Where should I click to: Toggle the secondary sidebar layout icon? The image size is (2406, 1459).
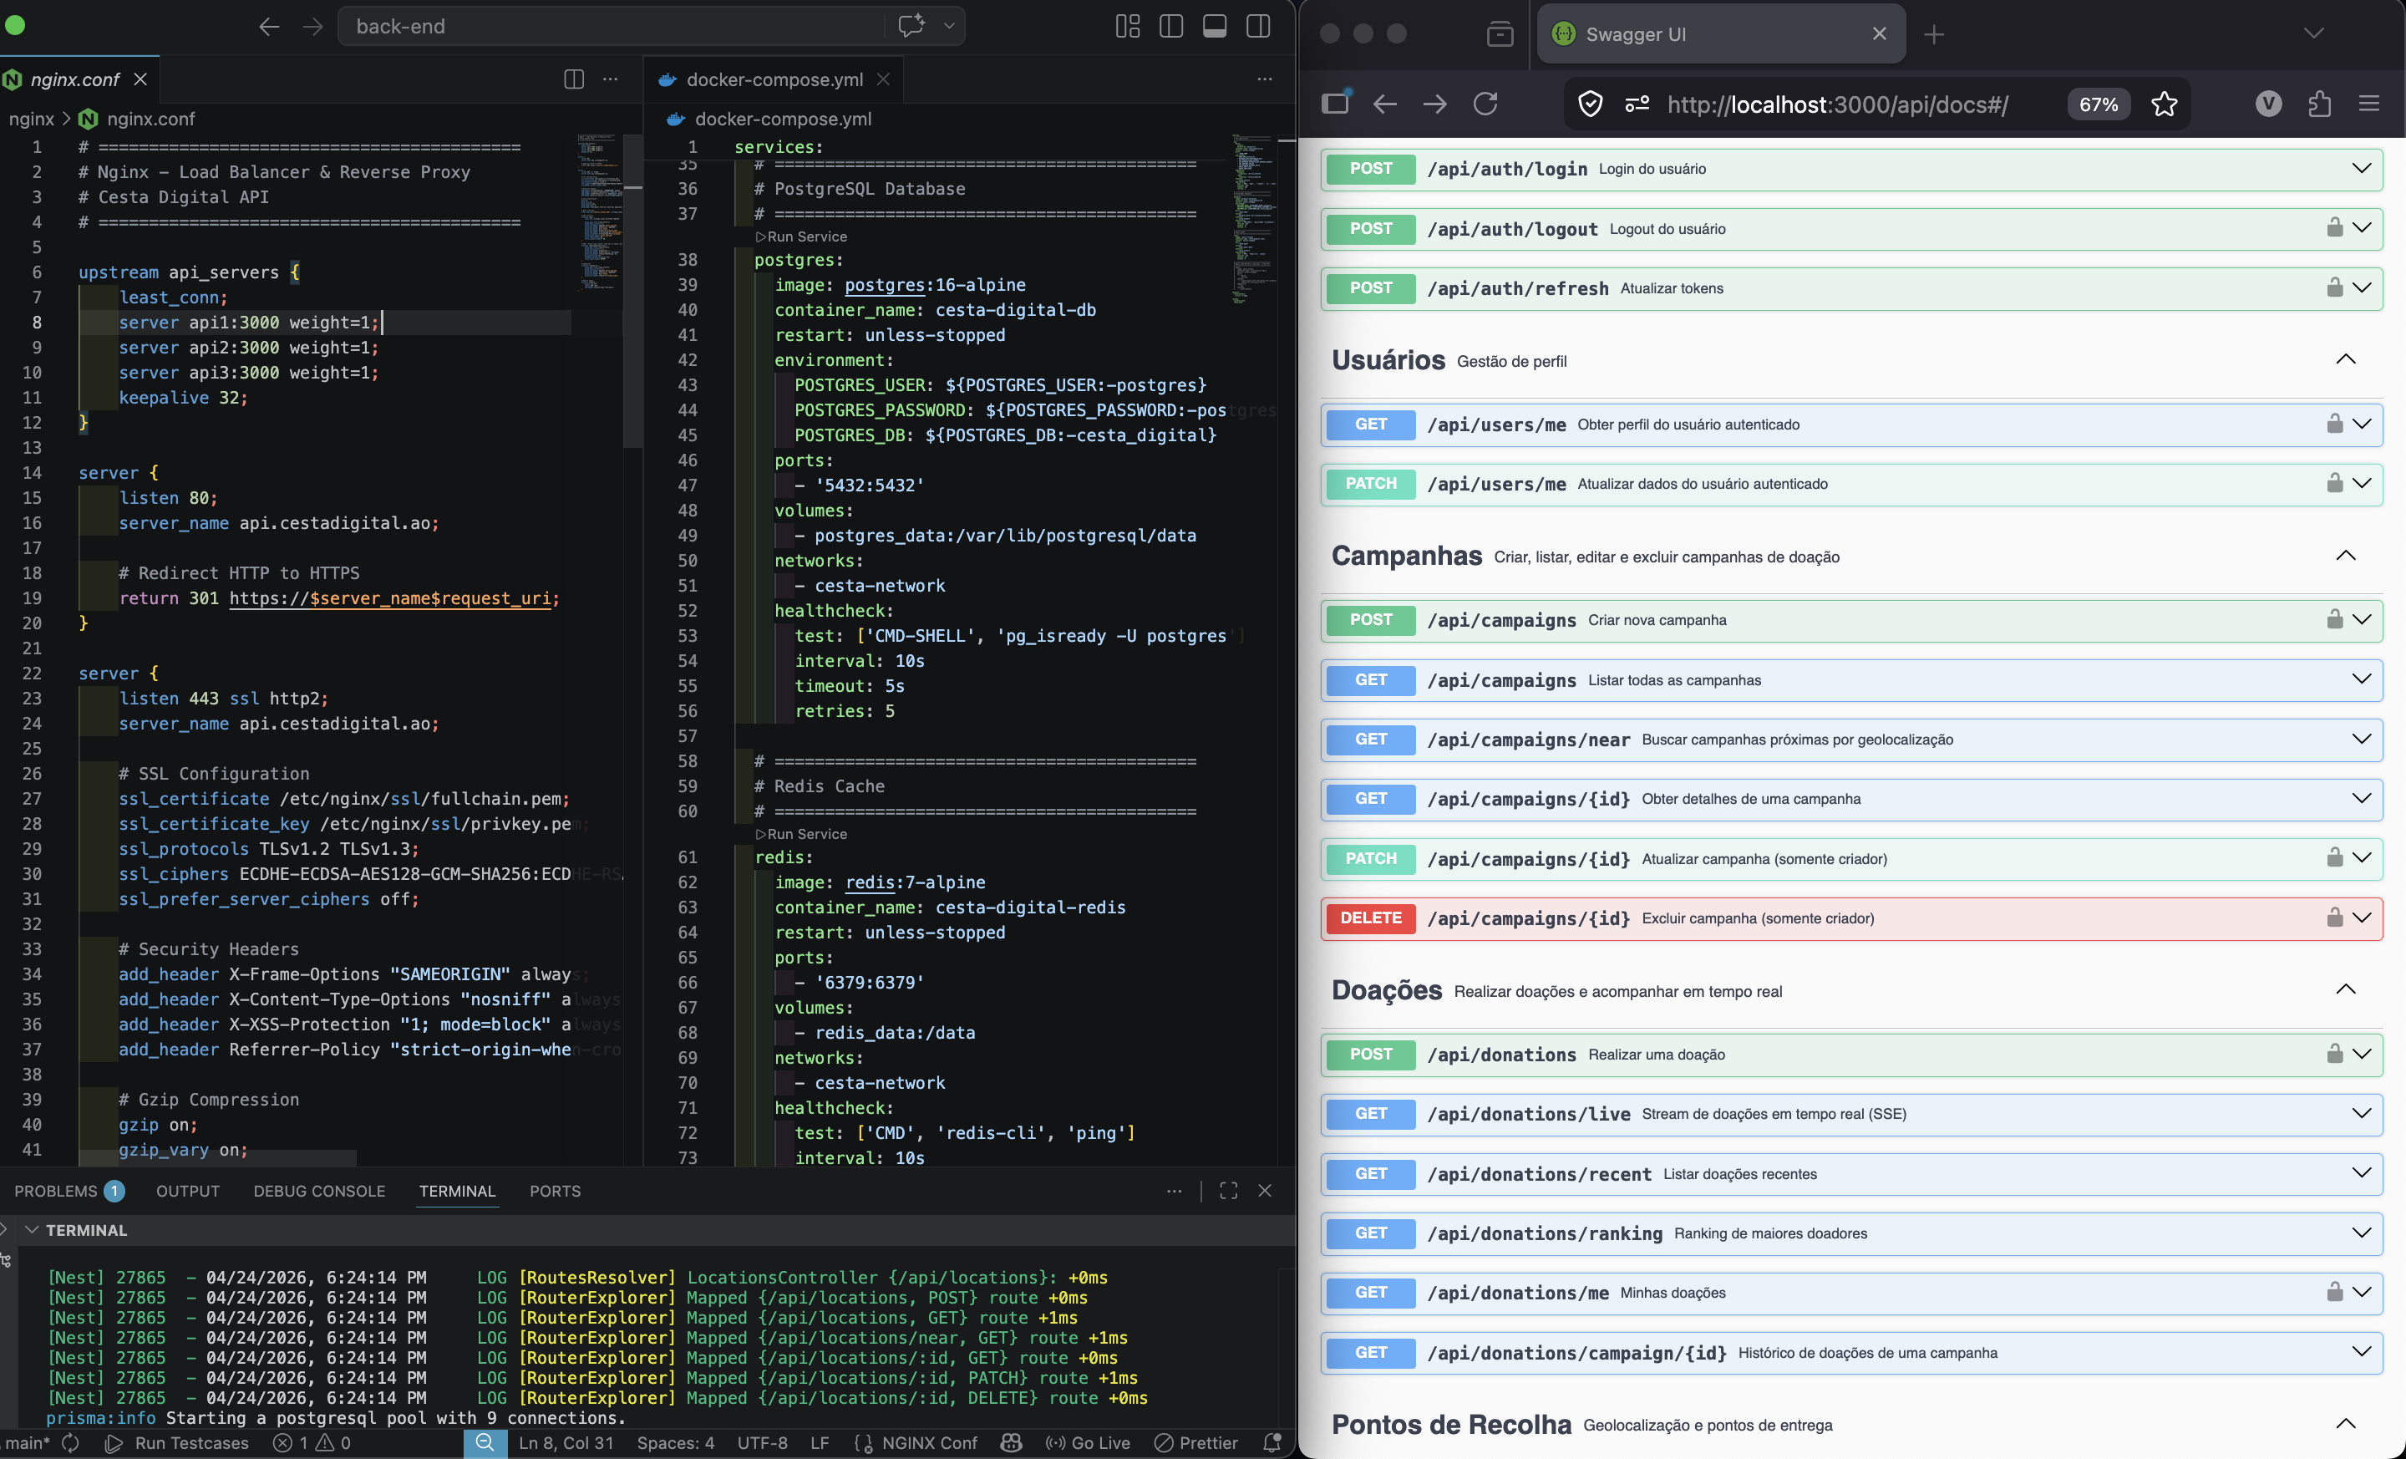pyautogui.click(x=1257, y=27)
